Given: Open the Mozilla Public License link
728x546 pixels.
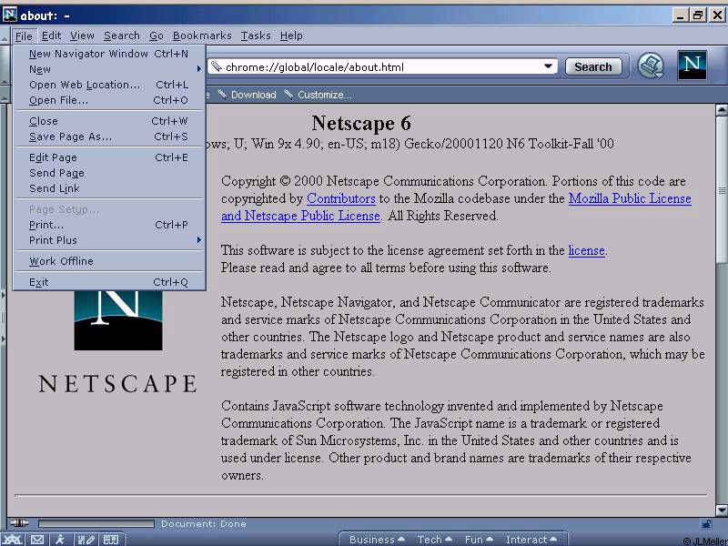Looking at the screenshot, I should pos(630,198).
